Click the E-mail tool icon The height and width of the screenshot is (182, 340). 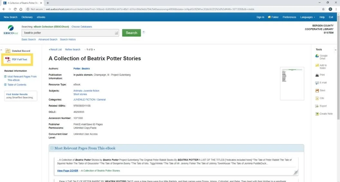click(x=317, y=83)
